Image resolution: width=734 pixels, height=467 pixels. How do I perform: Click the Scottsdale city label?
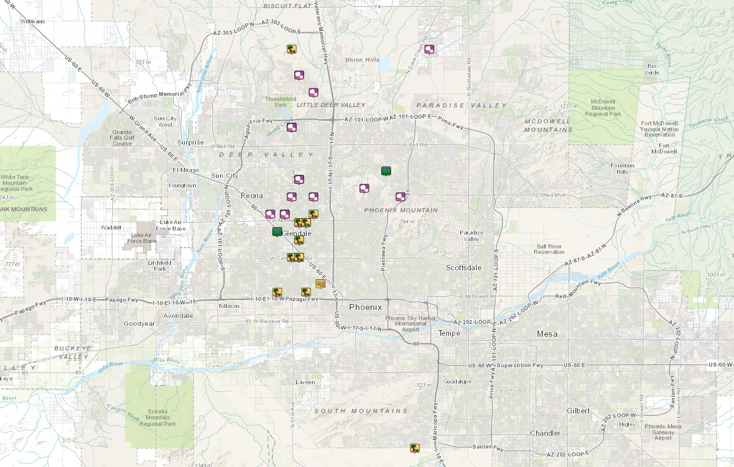463,267
